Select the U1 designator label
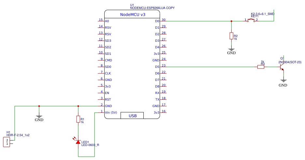The image size is (305, 160). pyautogui.click(x=132, y=5)
